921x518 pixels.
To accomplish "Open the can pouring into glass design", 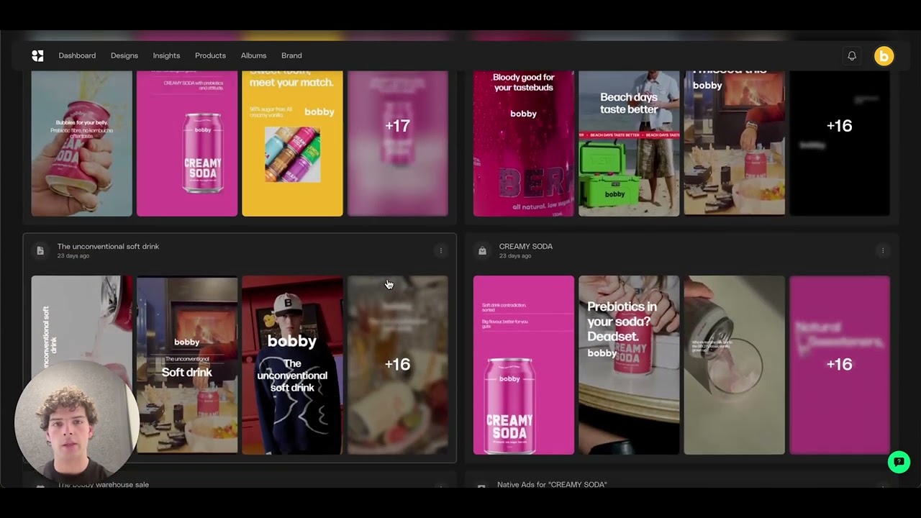I will (x=735, y=365).
